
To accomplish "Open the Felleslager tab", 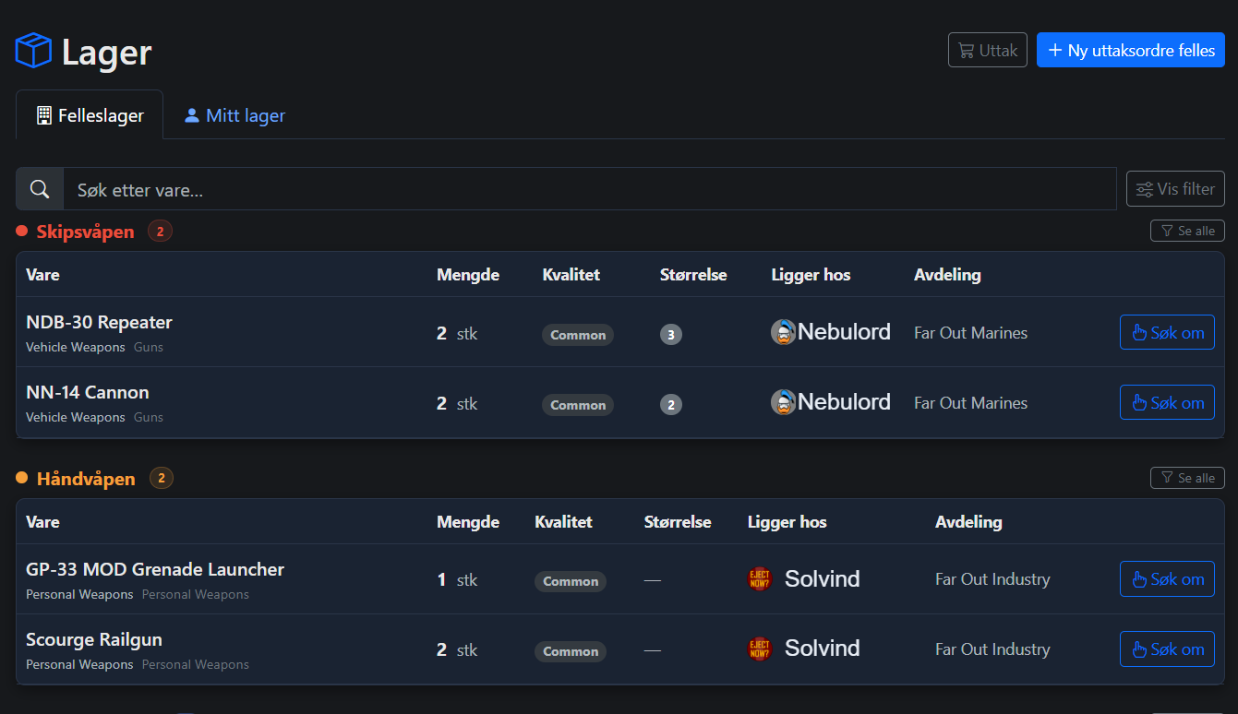I will click(90, 115).
